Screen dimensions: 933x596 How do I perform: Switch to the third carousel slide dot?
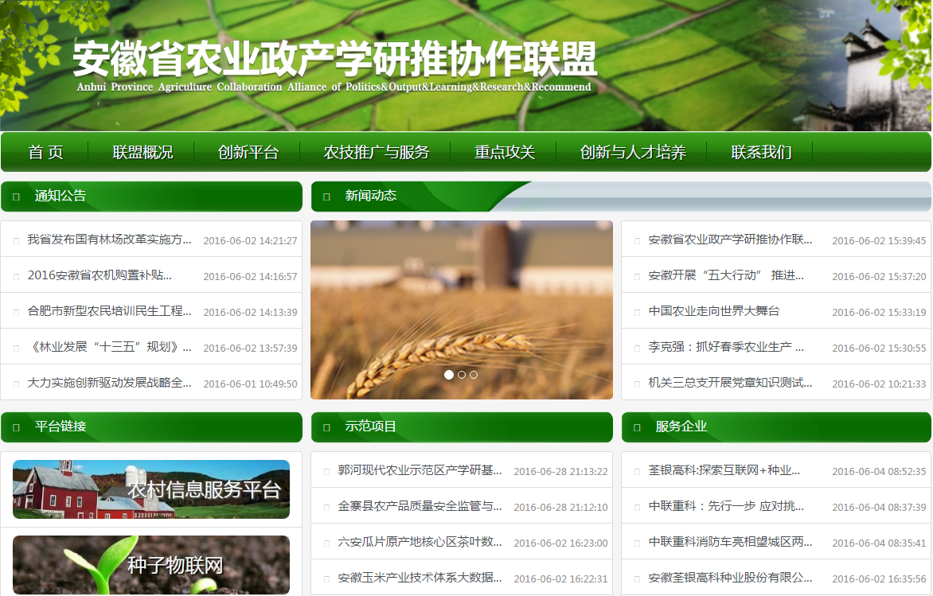pyautogui.click(x=474, y=375)
